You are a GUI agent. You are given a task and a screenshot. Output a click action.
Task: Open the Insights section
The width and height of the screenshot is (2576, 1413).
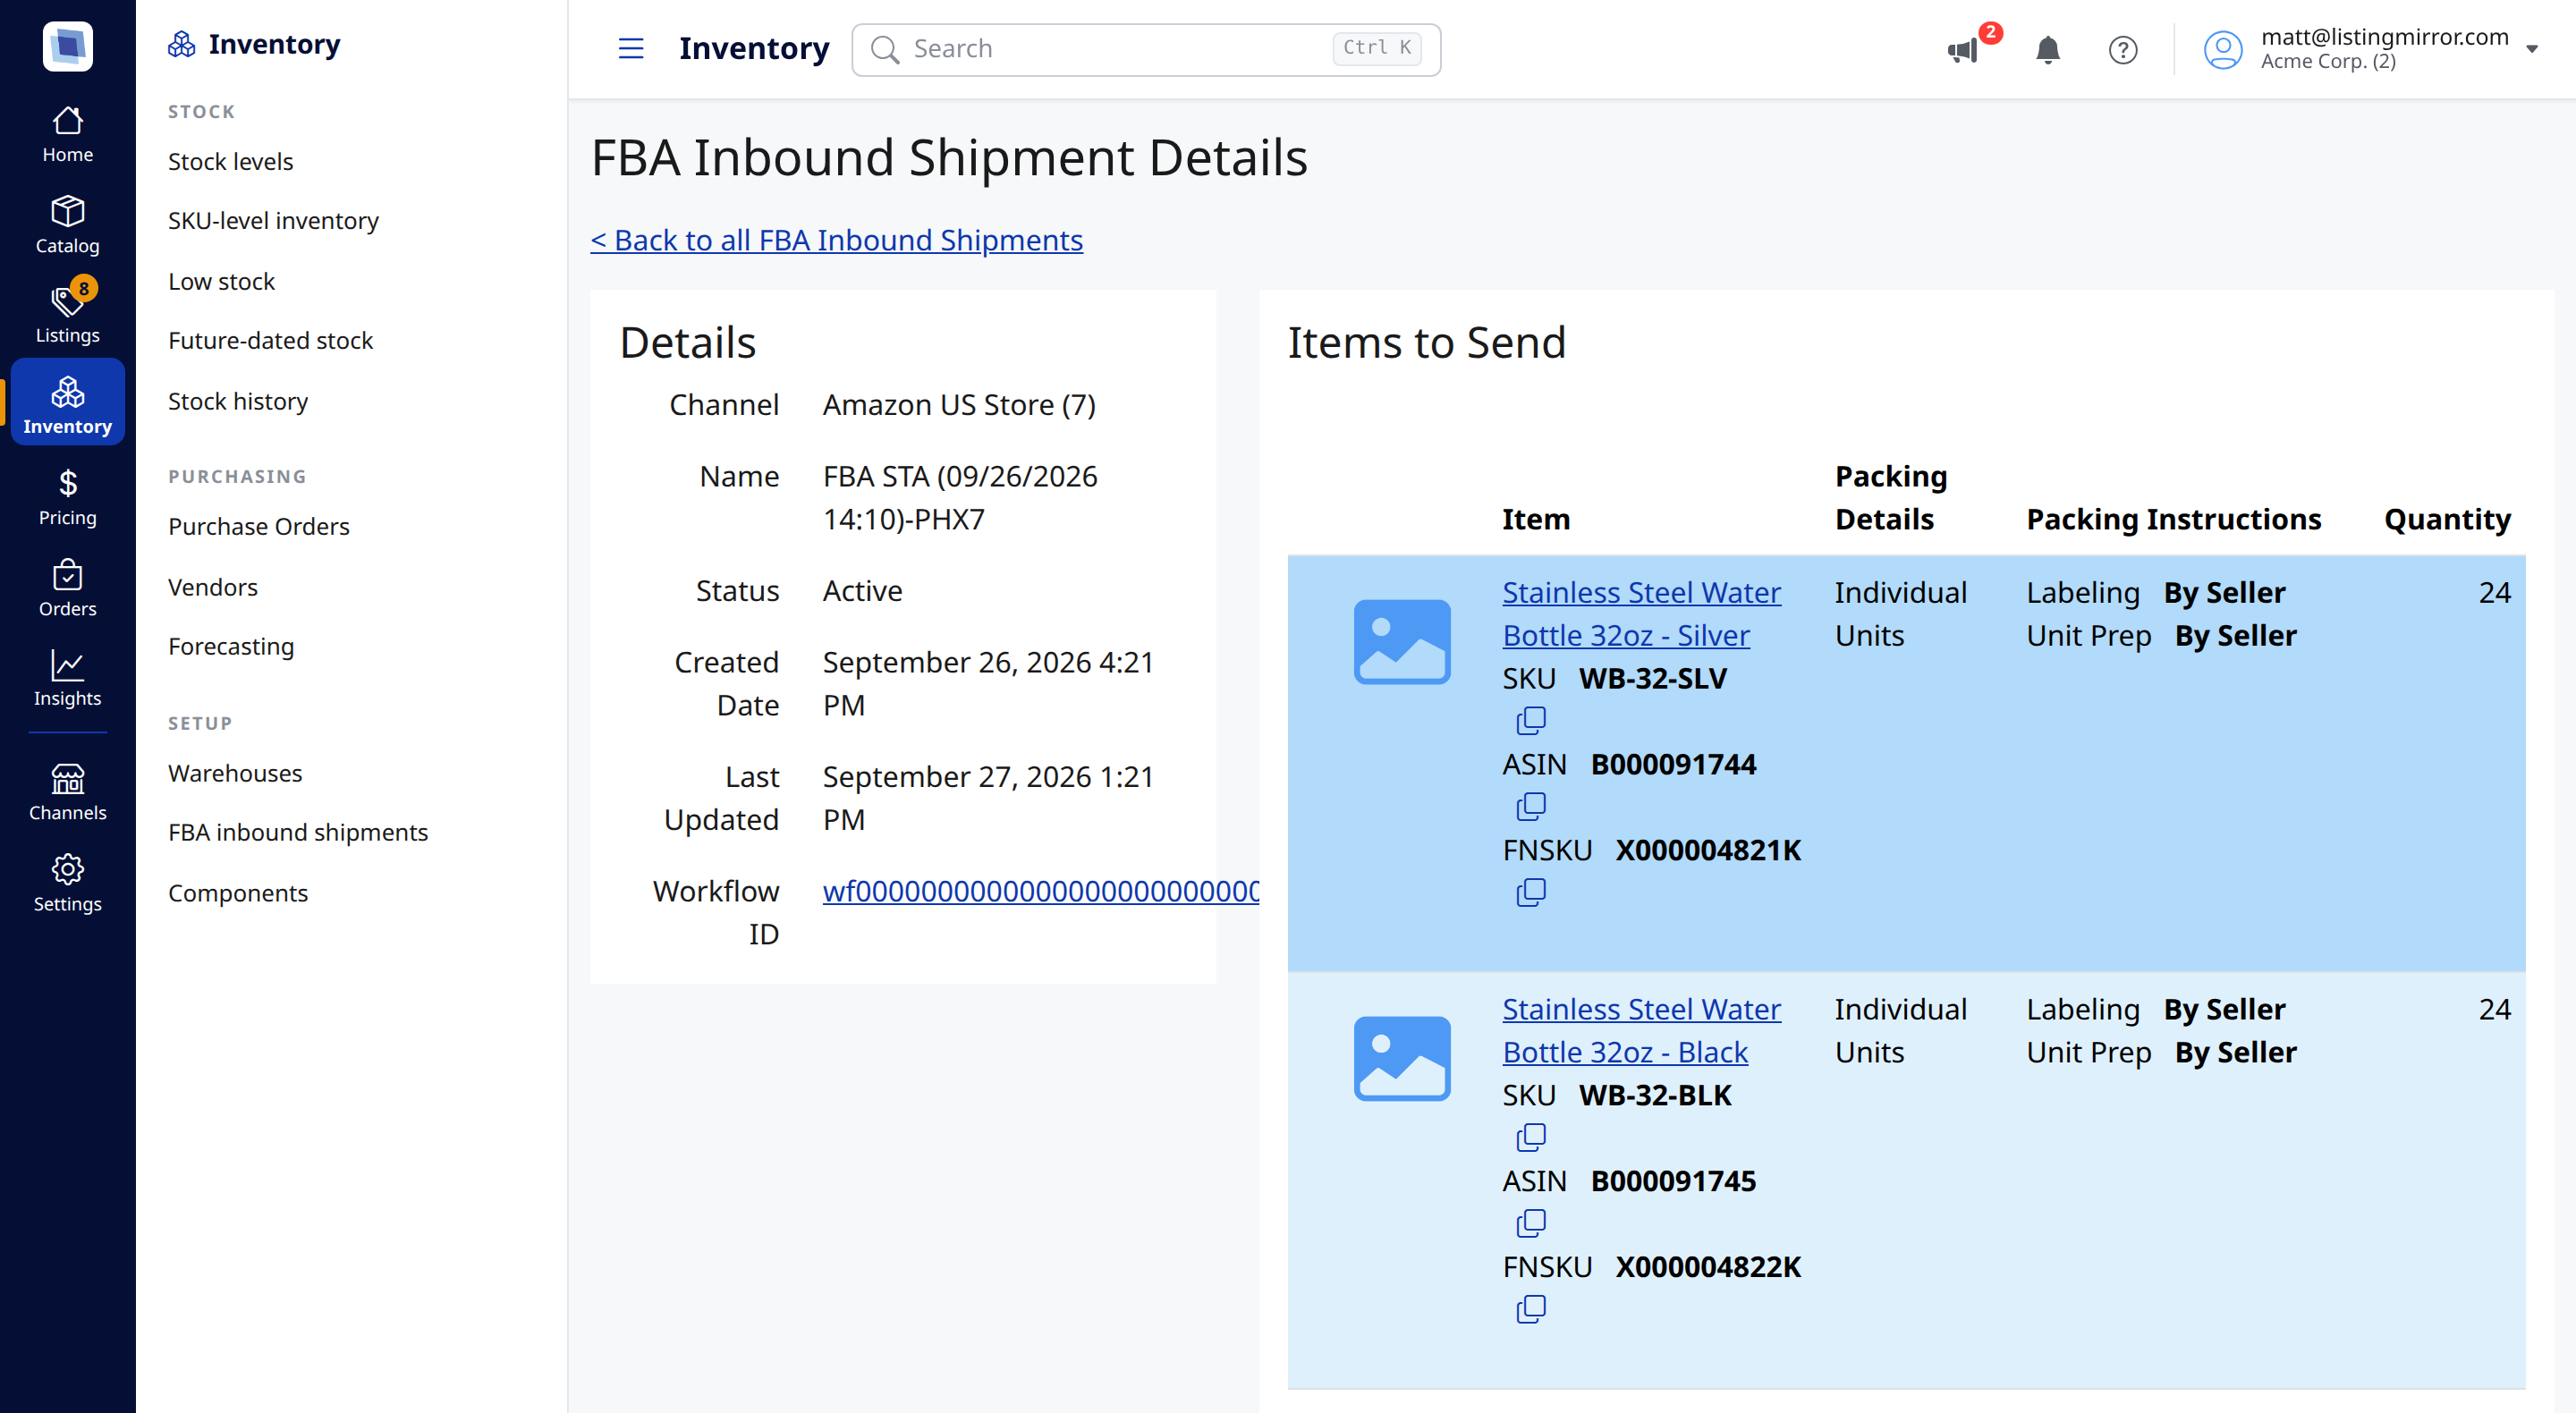67,678
